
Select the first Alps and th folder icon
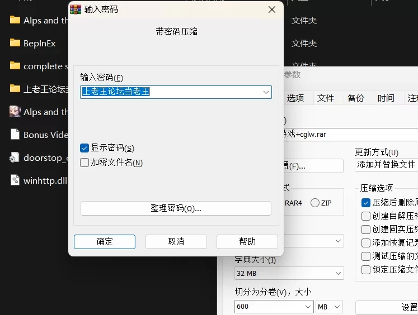click(15, 20)
